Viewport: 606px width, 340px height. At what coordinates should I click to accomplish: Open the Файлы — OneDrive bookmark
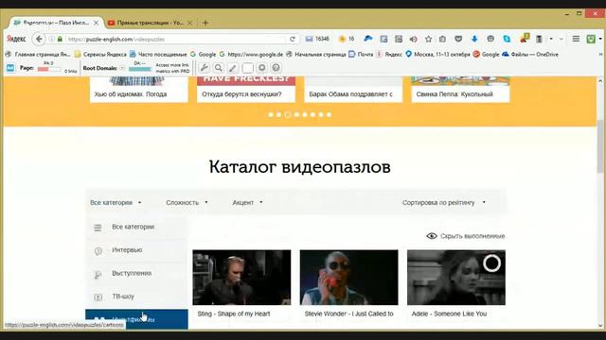(530, 55)
